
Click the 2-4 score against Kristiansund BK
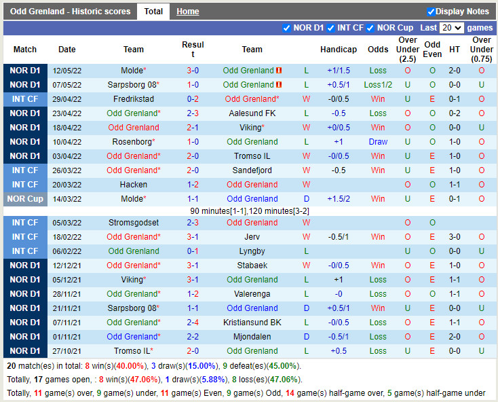coord(193,323)
